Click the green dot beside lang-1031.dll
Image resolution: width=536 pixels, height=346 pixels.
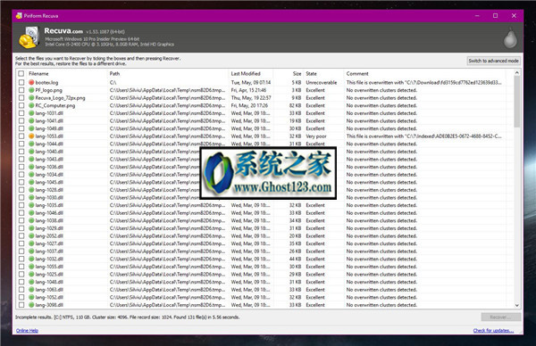tap(31, 113)
